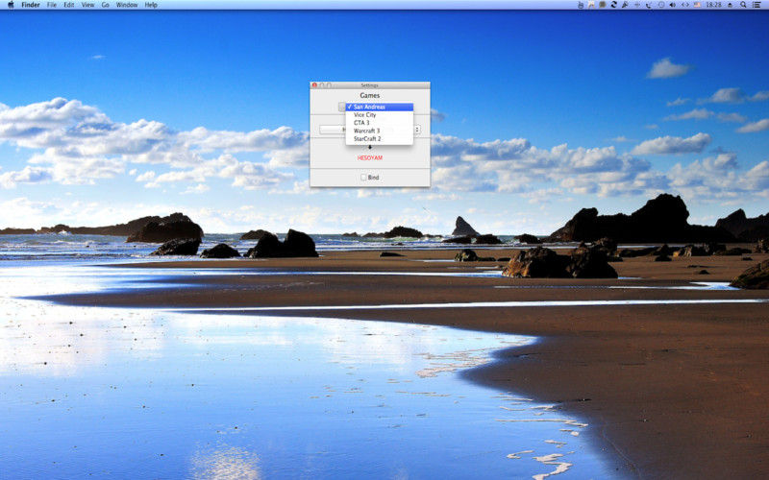Click the eject icon in menu bar

click(x=731, y=5)
